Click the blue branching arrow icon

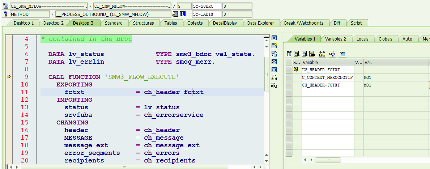pyautogui.click(x=332, y=54)
